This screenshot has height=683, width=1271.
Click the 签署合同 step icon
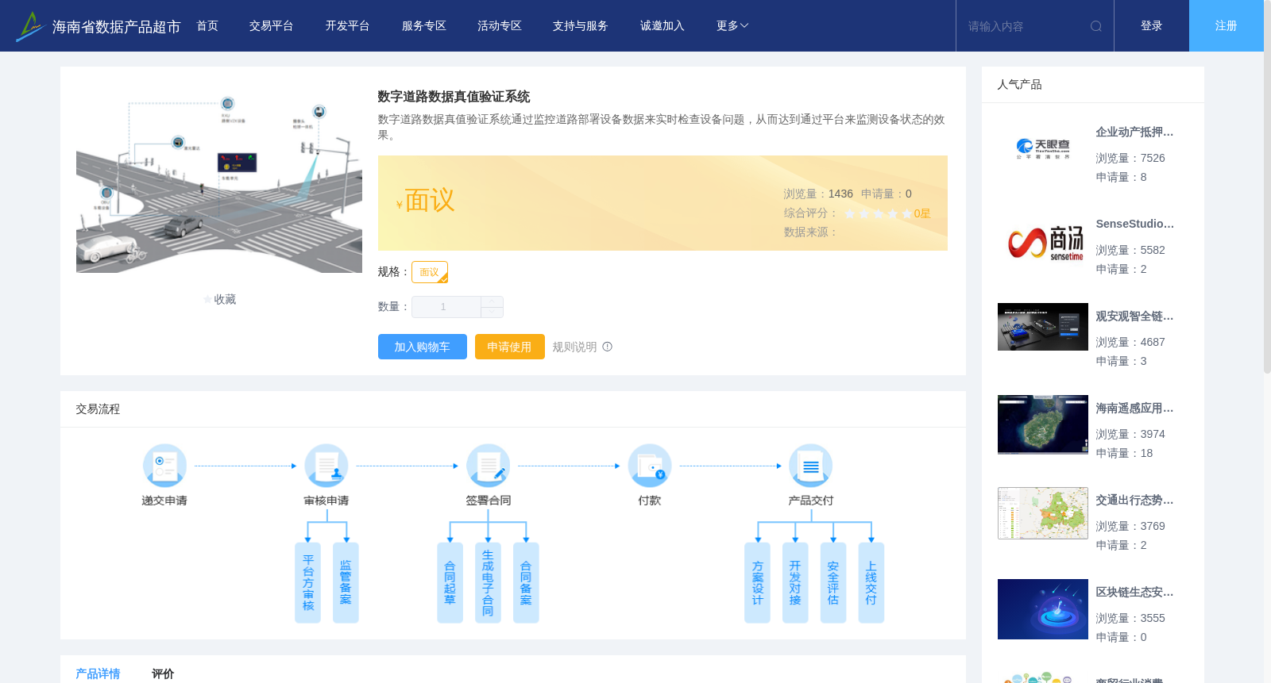(488, 465)
